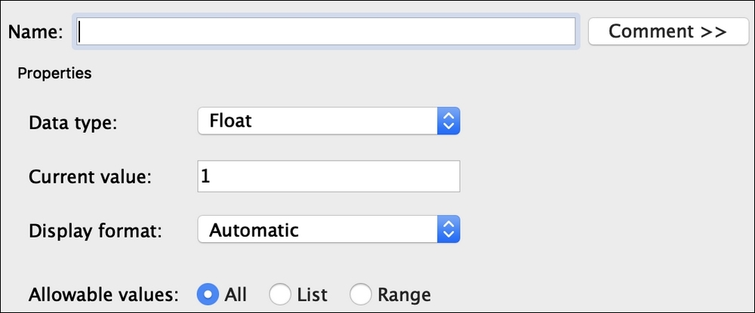Click the Current value field containing 1
Viewport: 755px width, 313px height.
329,176
